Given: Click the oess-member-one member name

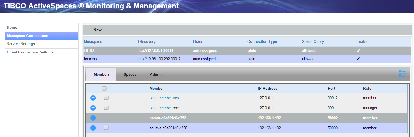Looking at the screenshot, I should (164, 108).
